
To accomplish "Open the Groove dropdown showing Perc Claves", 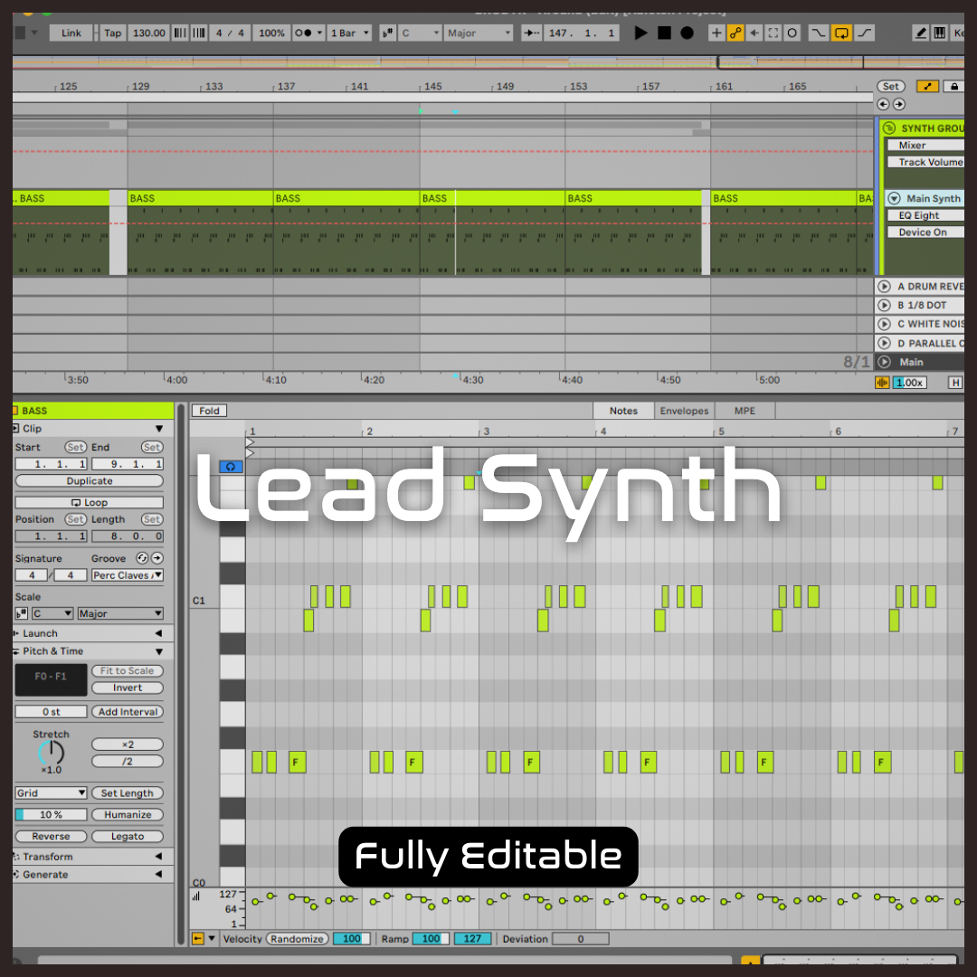I will tap(127, 575).
